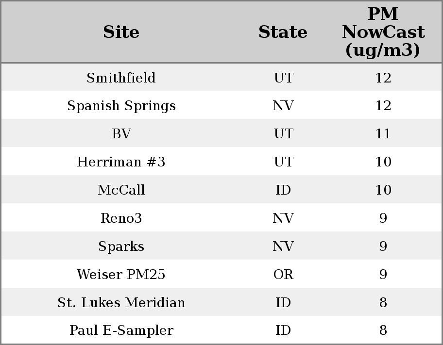Click the Reno3 row's NowCast value 9

pyautogui.click(x=383, y=218)
